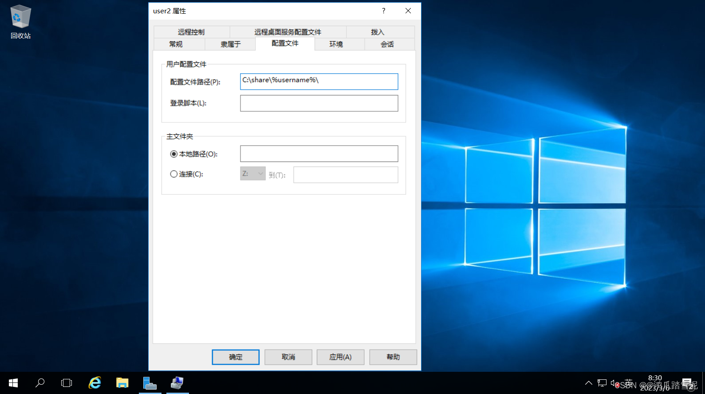Close the user2 properties dialog

click(408, 11)
